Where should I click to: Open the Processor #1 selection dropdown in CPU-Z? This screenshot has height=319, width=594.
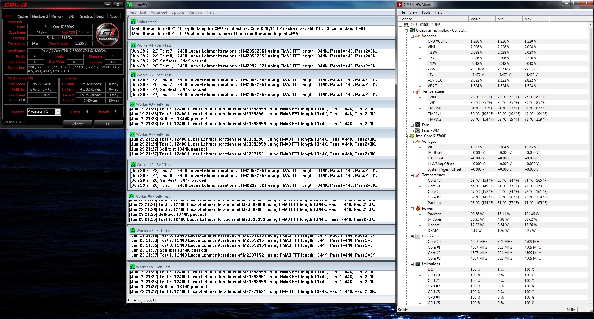(x=58, y=112)
